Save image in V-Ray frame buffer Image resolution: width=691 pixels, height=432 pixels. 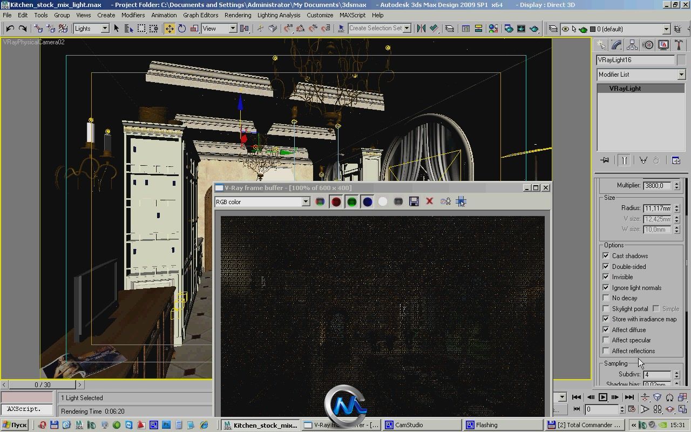[x=414, y=201]
